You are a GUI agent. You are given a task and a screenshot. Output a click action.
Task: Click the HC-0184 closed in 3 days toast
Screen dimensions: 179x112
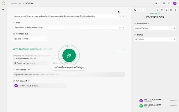(x=69, y=67)
